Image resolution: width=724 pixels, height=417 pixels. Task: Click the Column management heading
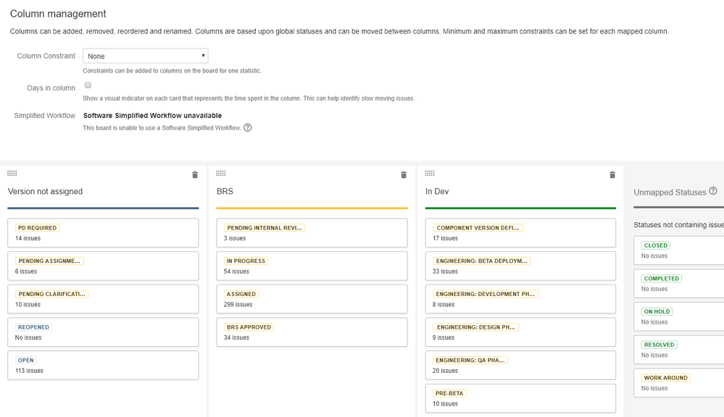[58, 14]
